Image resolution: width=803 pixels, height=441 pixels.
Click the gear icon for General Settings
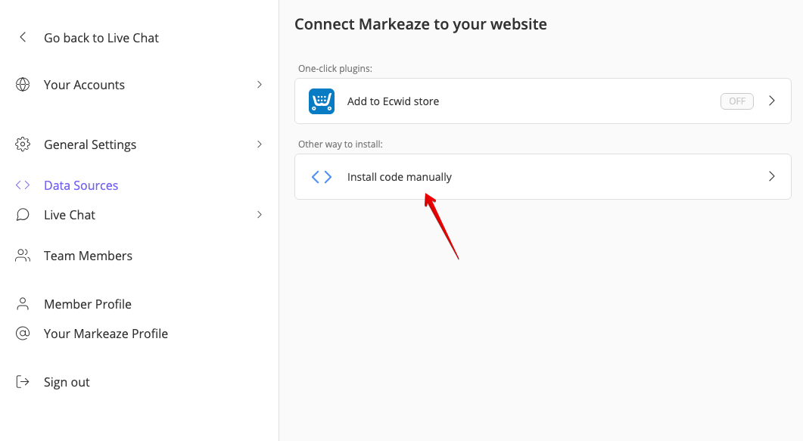[23, 144]
